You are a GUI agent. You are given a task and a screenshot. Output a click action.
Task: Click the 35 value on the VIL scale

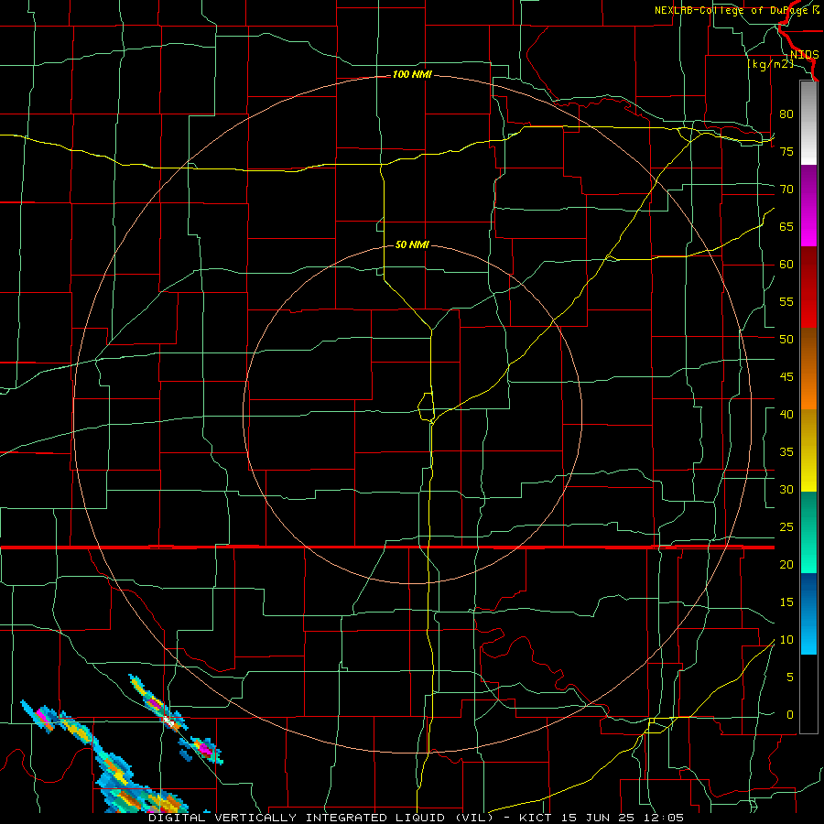pos(786,452)
